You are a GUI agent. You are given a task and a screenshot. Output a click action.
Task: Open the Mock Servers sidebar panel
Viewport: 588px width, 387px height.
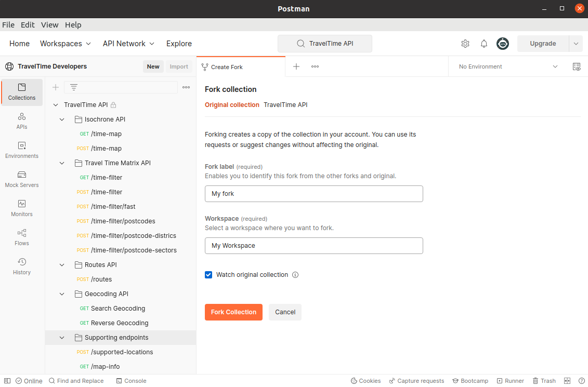click(x=21, y=179)
